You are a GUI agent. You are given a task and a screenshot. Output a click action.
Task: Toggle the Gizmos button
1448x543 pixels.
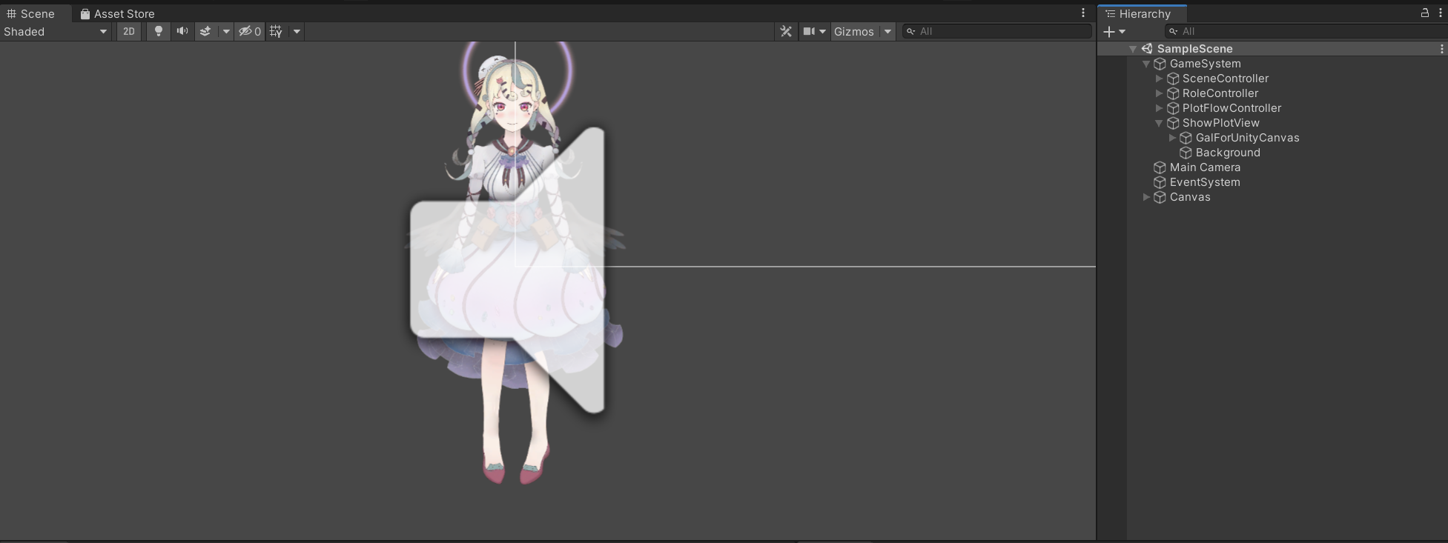(854, 31)
